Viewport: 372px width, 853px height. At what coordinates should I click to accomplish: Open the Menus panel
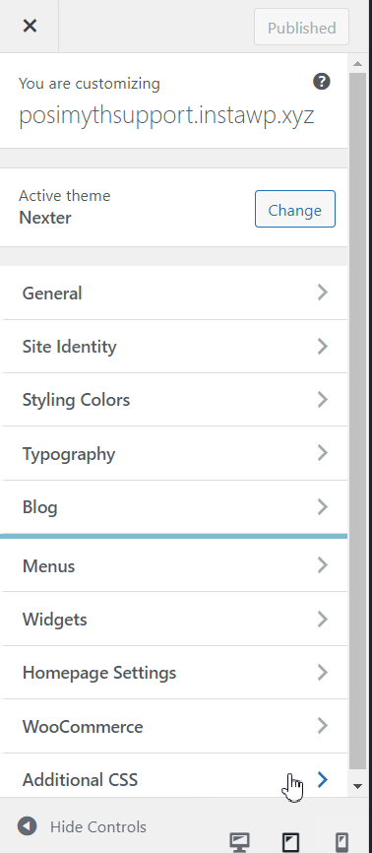click(x=173, y=565)
